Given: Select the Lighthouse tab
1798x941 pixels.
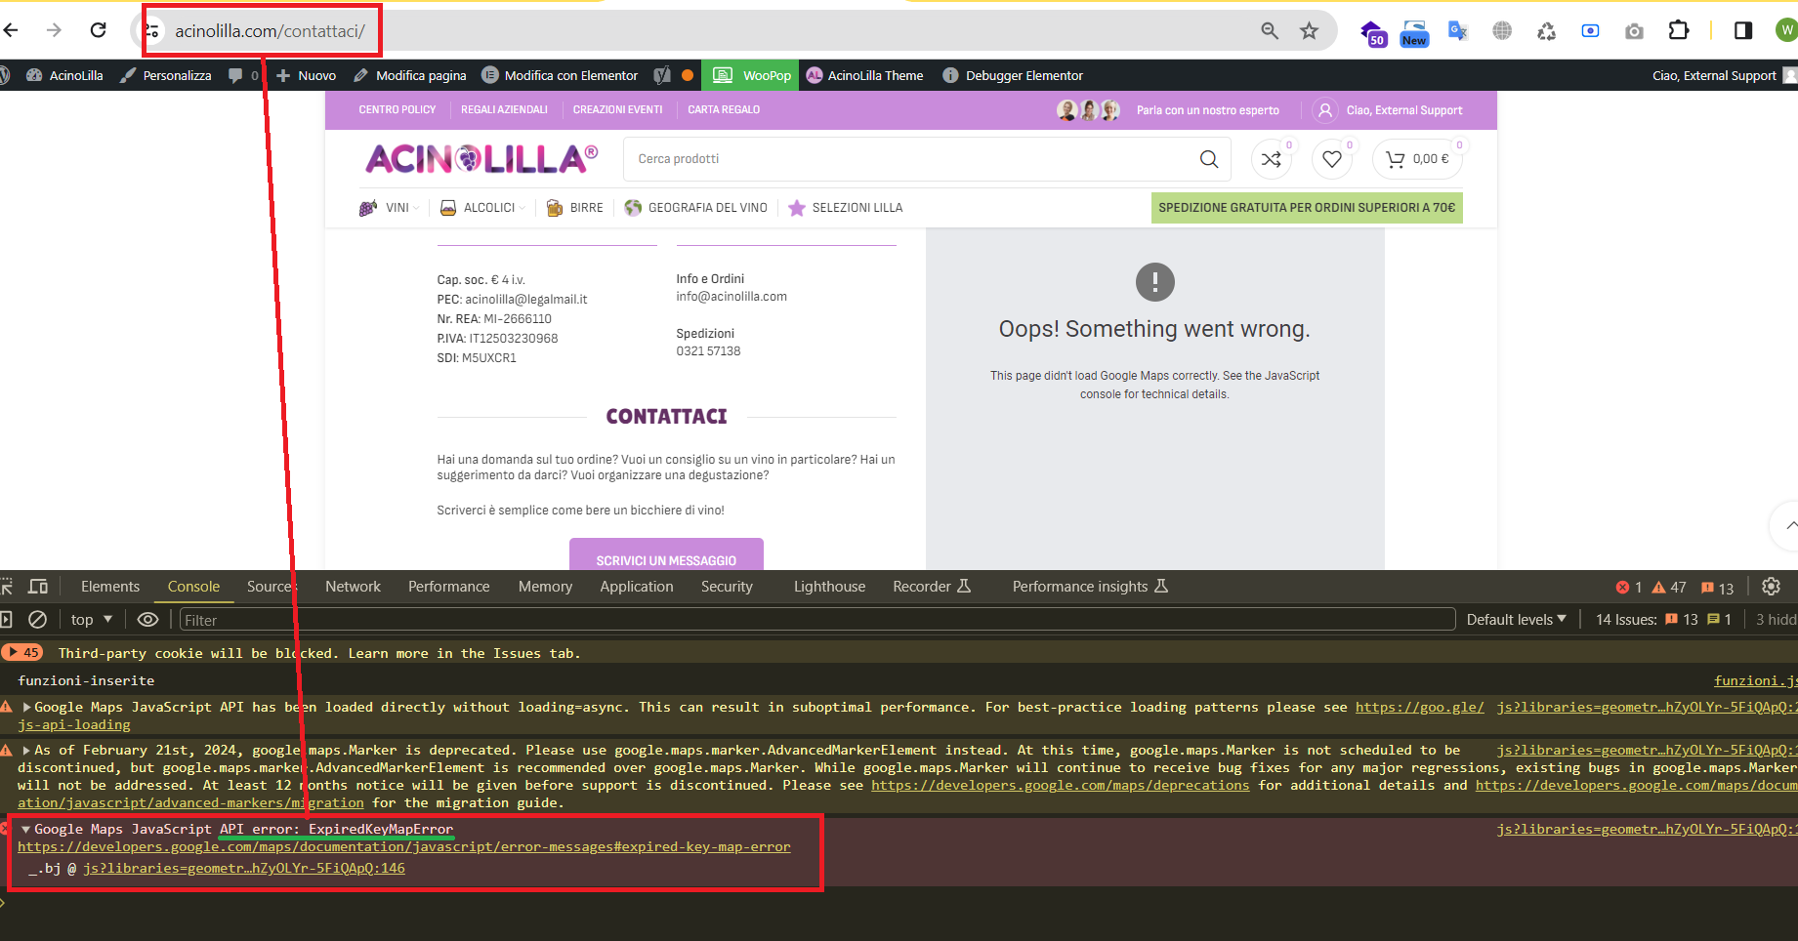Looking at the screenshot, I should [x=829, y=587].
